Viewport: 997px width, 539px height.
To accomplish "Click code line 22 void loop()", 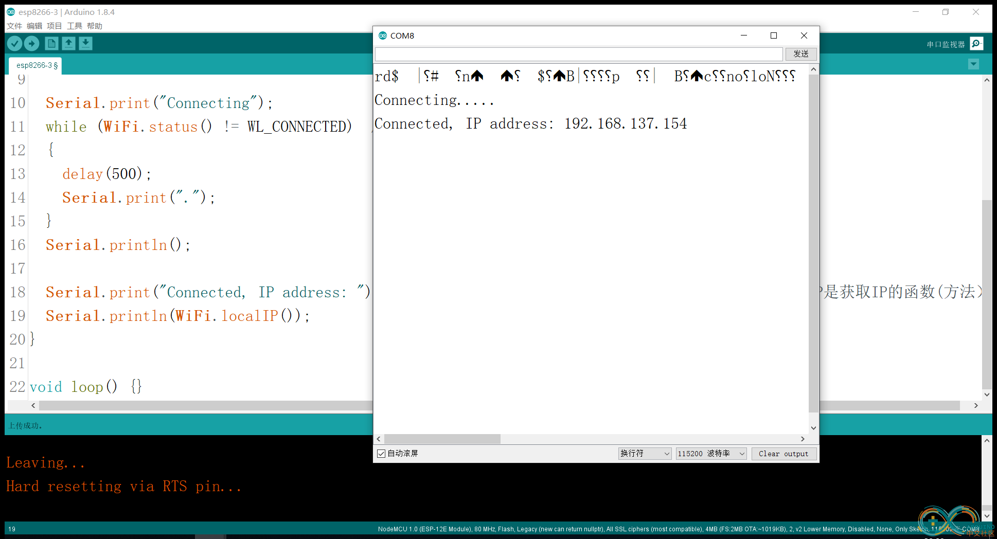I will tap(86, 387).
